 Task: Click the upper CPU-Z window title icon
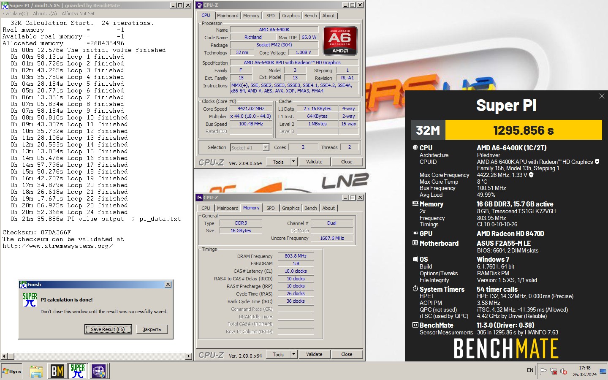tap(199, 5)
